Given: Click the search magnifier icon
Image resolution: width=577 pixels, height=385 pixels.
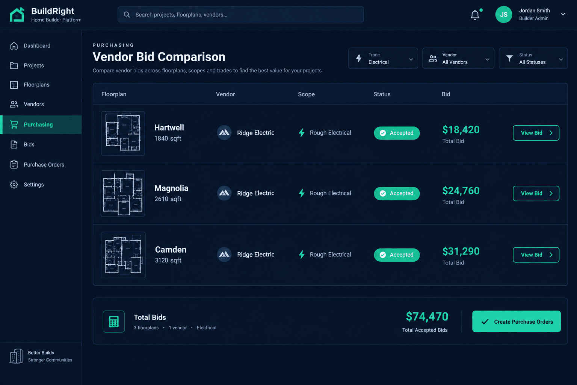Looking at the screenshot, I should (x=127, y=15).
